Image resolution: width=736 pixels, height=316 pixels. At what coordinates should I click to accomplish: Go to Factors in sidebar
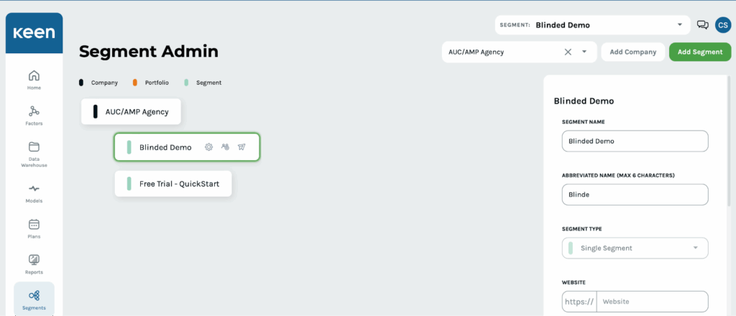click(34, 111)
